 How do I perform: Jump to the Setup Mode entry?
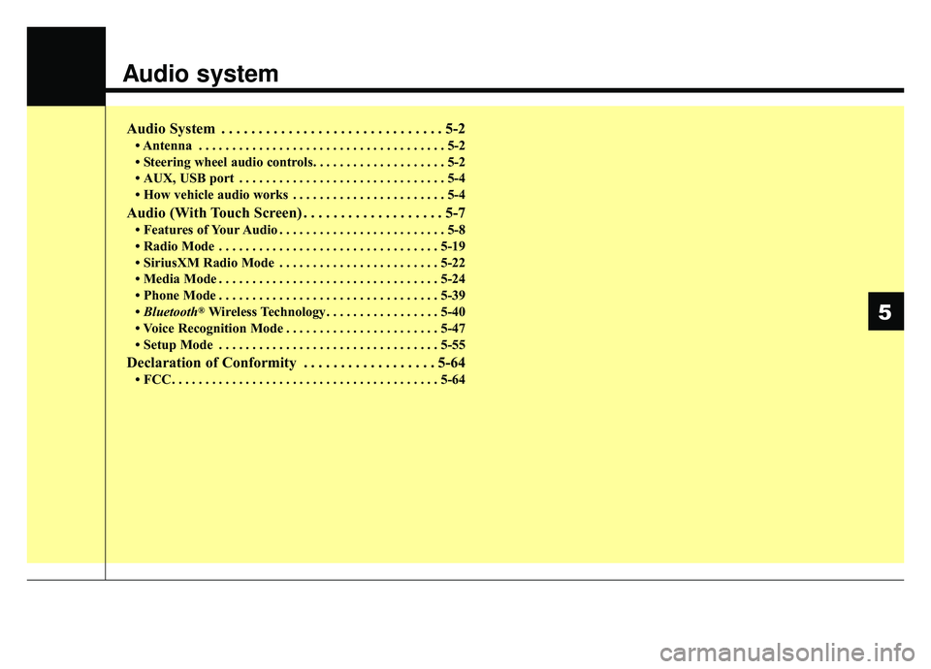point(300,345)
